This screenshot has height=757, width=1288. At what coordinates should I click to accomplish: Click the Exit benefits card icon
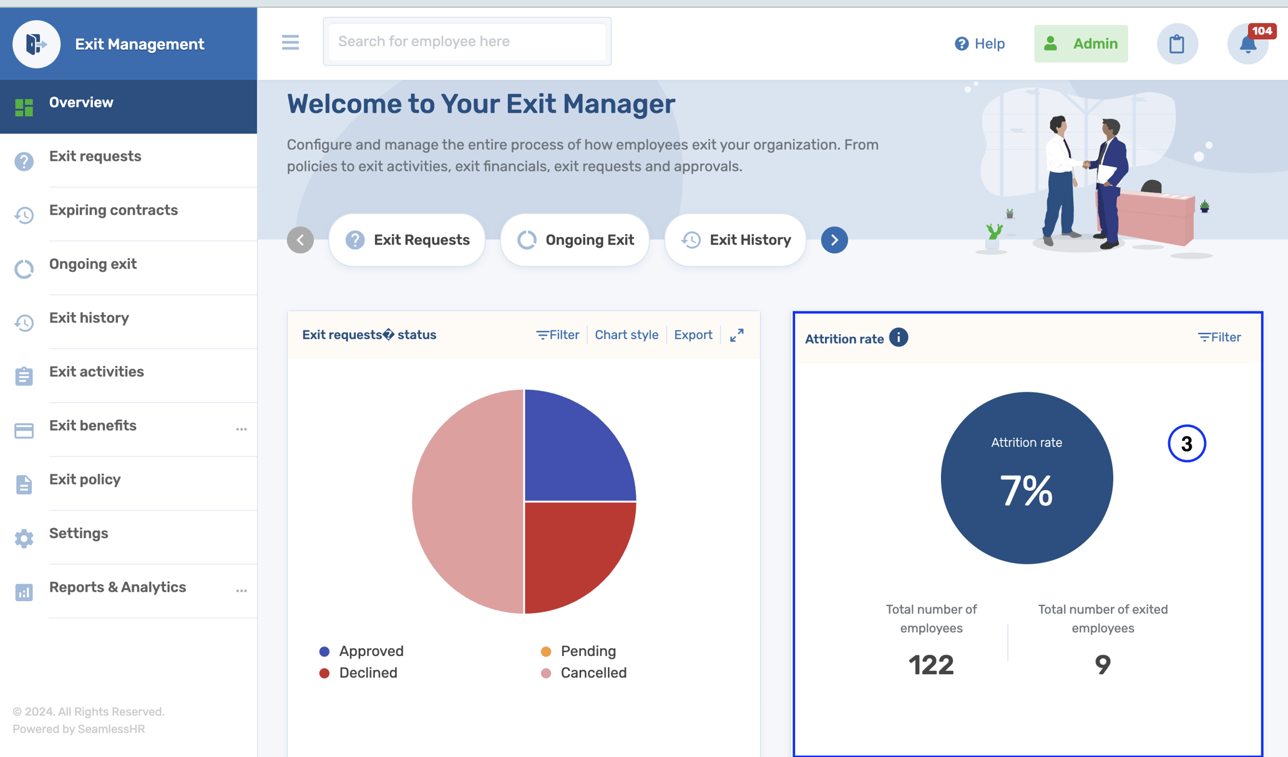(x=24, y=430)
